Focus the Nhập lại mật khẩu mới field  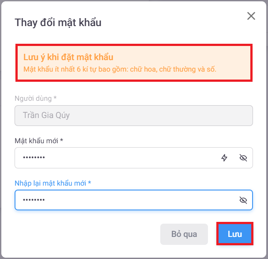(132, 200)
